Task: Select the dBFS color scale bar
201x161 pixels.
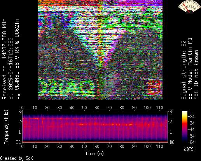Action: [x=185, y=127]
